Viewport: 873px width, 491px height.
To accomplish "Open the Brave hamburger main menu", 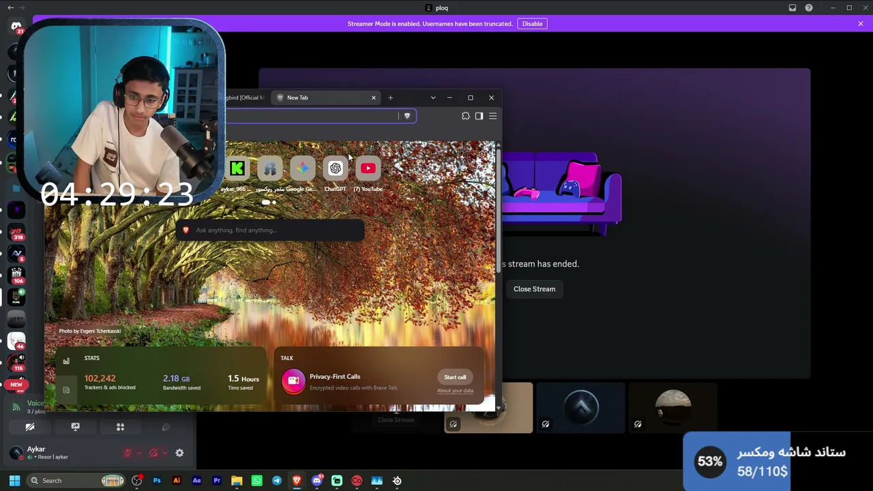I will tap(492, 116).
